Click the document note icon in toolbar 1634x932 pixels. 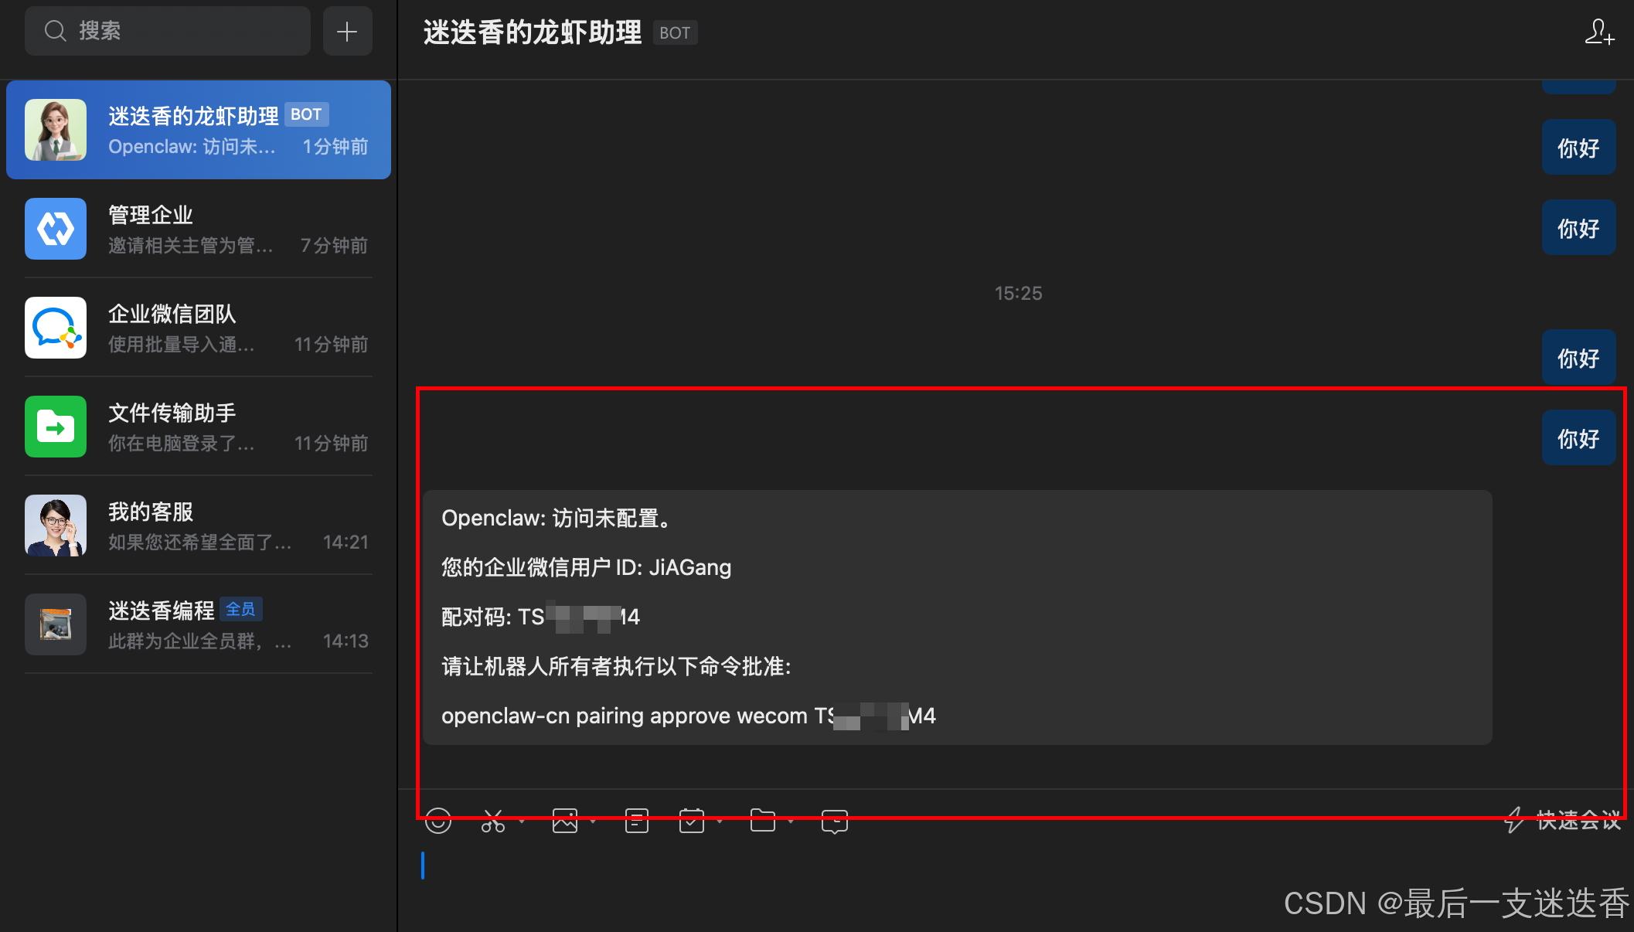(637, 821)
